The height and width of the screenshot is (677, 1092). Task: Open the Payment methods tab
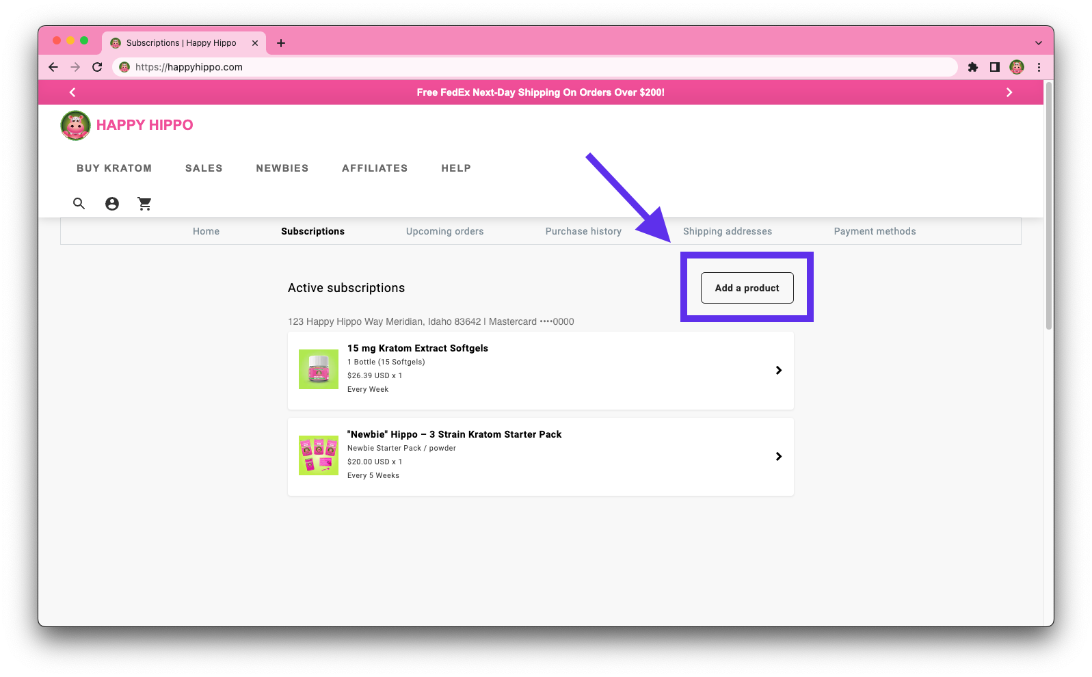pyautogui.click(x=875, y=231)
